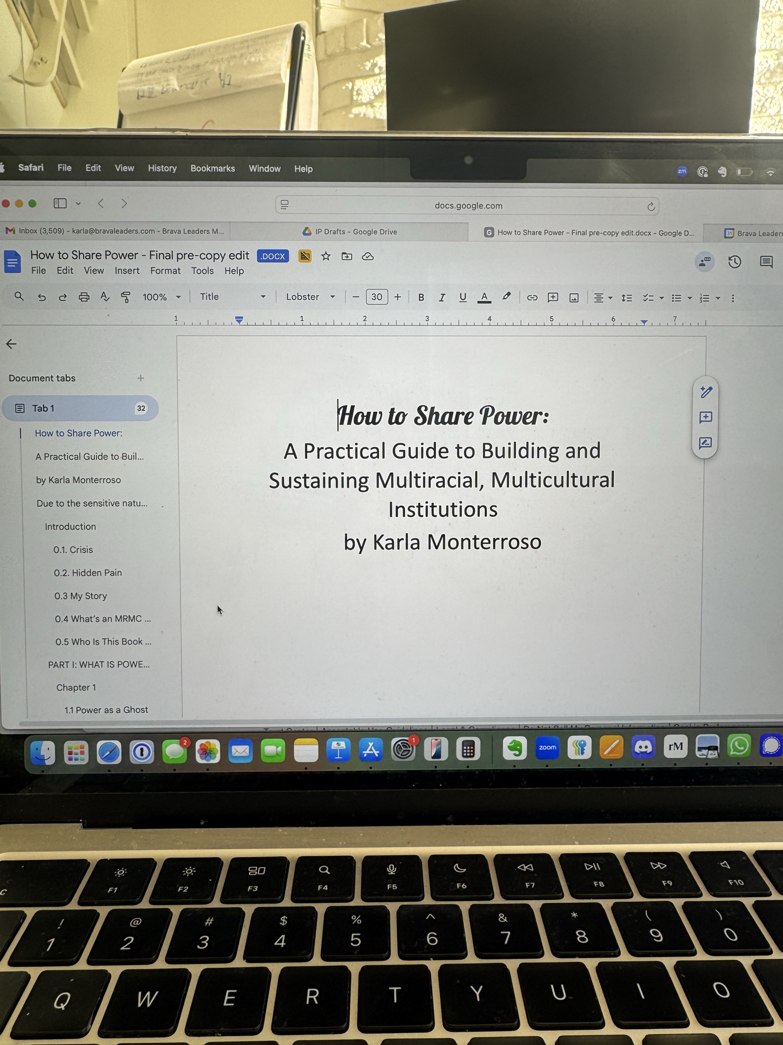The width and height of the screenshot is (783, 1045).
Task: Open the text color picker
Action: [484, 297]
